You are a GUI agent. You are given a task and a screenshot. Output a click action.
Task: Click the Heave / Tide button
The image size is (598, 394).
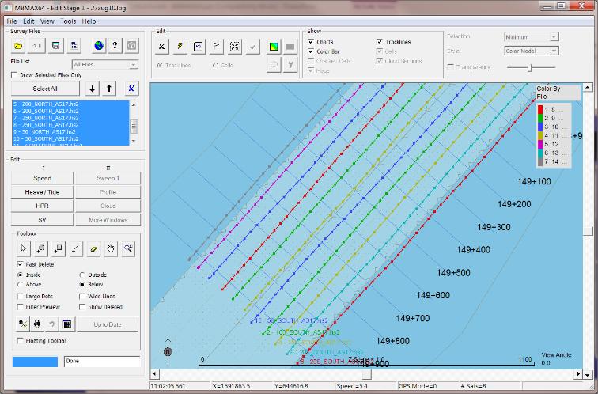[42, 191]
